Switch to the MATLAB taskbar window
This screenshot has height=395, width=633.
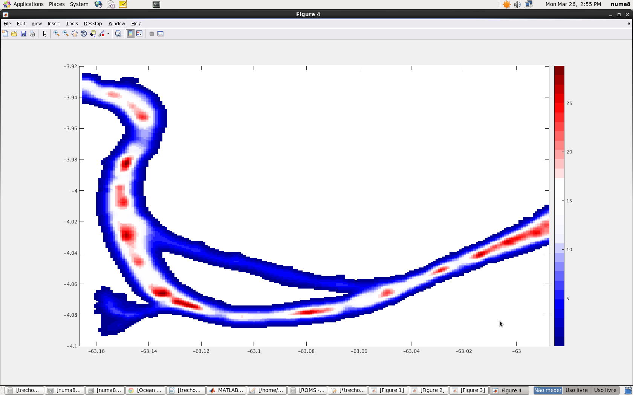coord(226,390)
